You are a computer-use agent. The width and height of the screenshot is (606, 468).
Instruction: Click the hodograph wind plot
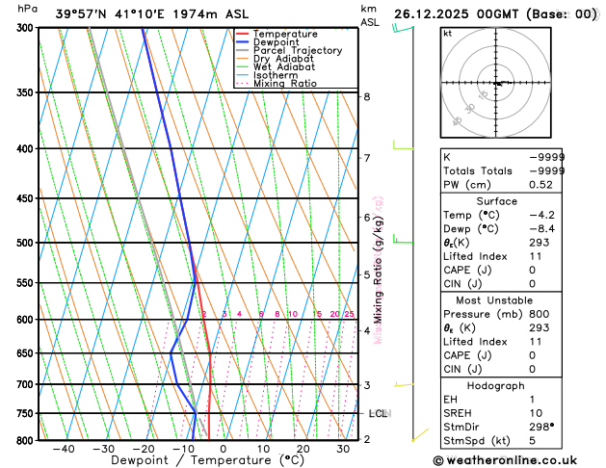click(x=496, y=83)
